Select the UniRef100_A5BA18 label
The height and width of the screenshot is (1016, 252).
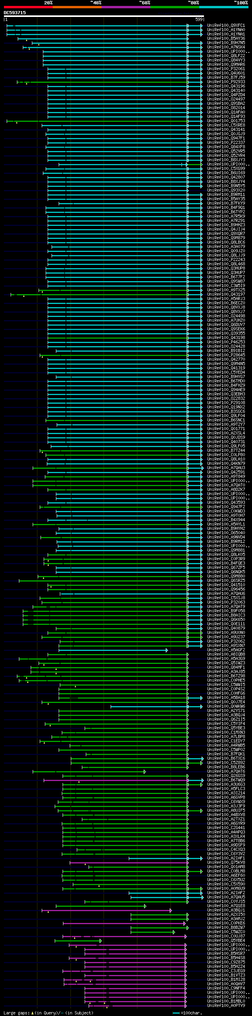point(226,698)
